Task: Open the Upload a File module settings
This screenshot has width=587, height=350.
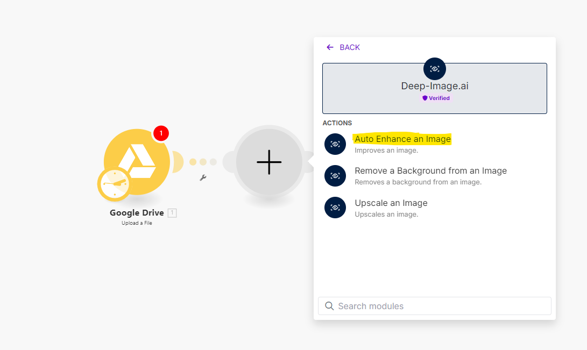Action: coord(136,223)
